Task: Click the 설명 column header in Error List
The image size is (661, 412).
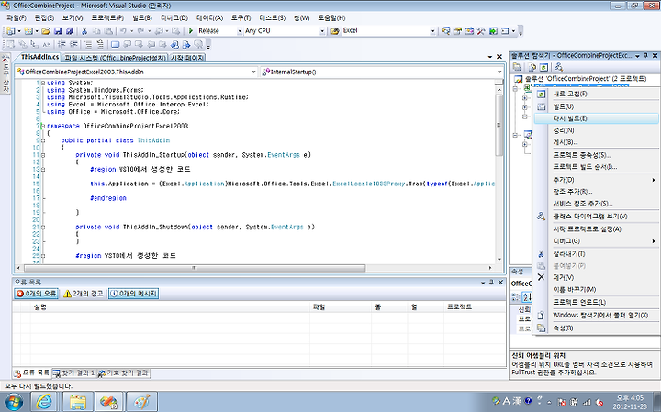Action: click(x=171, y=307)
